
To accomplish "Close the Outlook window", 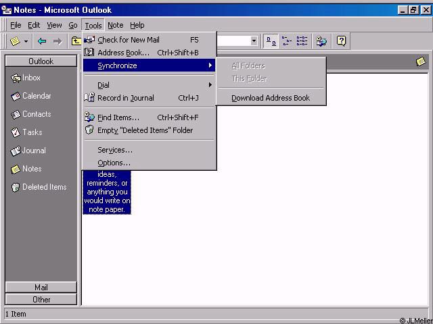I will (x=426, y=11).
